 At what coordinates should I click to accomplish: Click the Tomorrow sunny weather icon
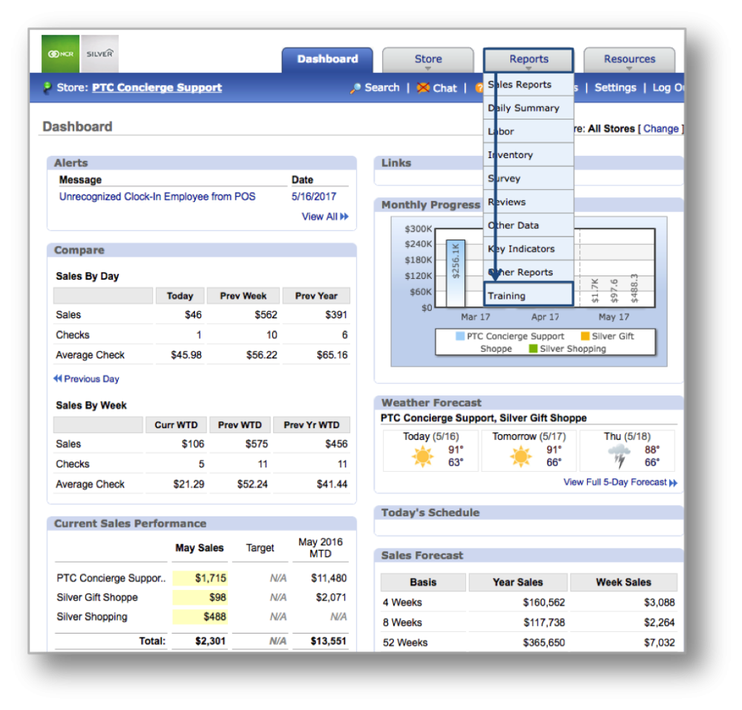click(x=521, y=456)
